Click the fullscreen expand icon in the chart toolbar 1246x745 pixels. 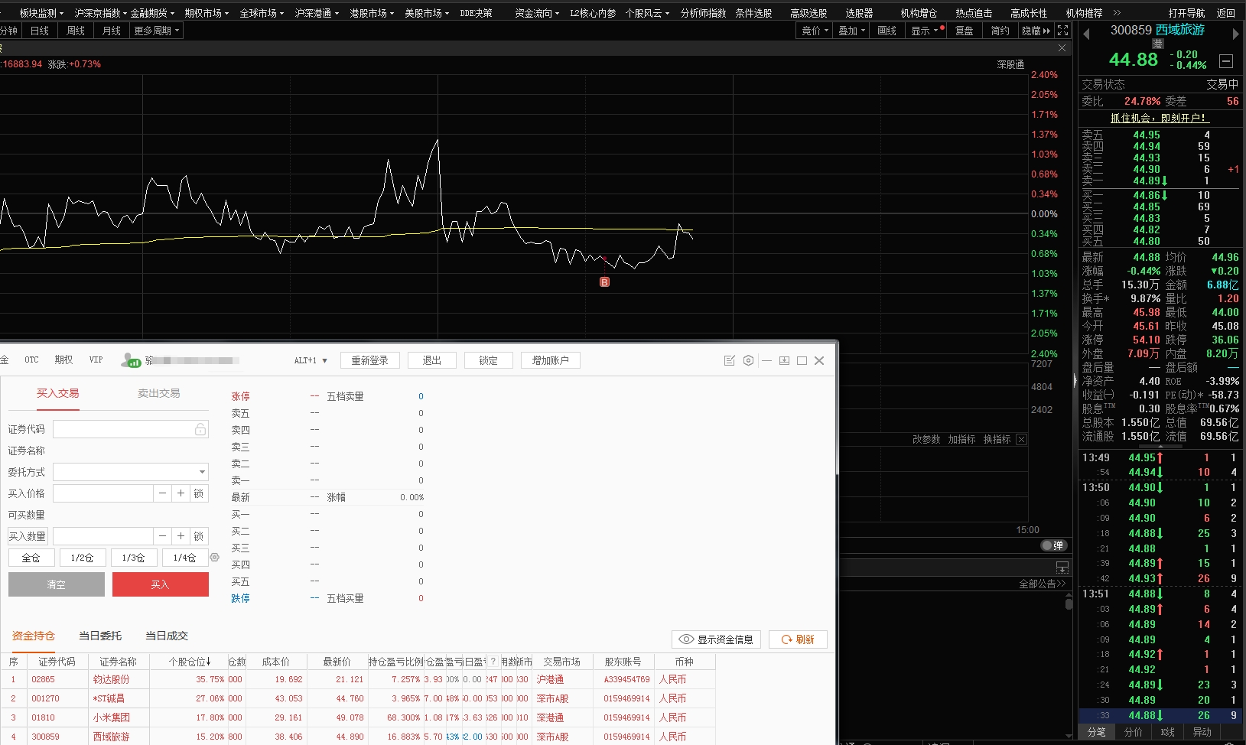tap(1063, 31)
